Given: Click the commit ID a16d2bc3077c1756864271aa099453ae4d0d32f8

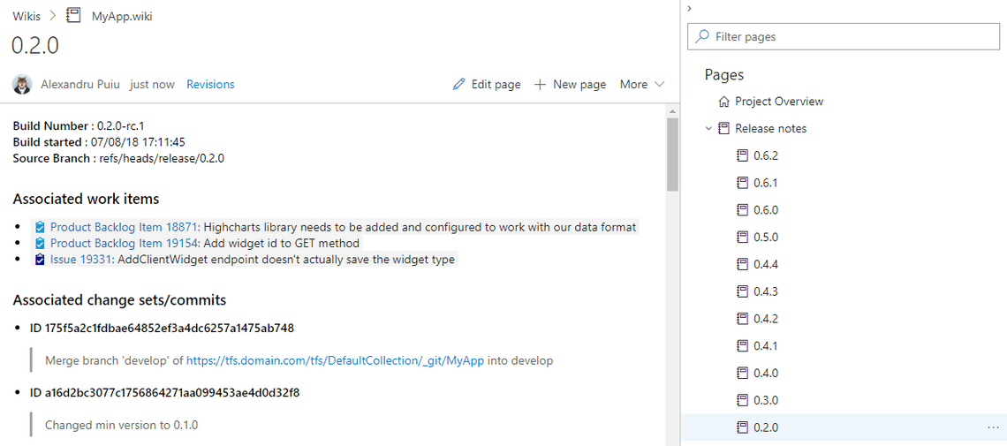Looking at the screenshot, I should click(164, 392).
